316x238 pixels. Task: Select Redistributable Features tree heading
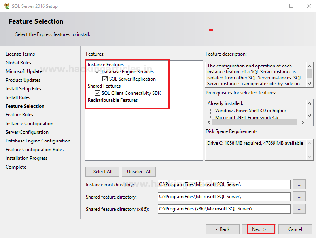tap(113, 100)
